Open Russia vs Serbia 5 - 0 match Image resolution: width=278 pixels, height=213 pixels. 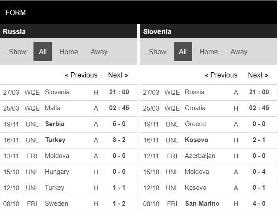(119, 124)
